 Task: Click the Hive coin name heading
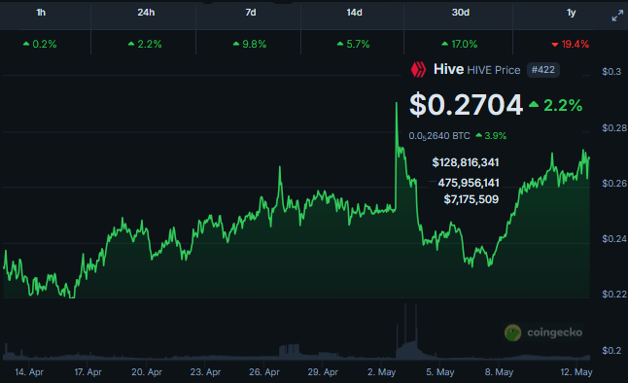pos(448,69)
